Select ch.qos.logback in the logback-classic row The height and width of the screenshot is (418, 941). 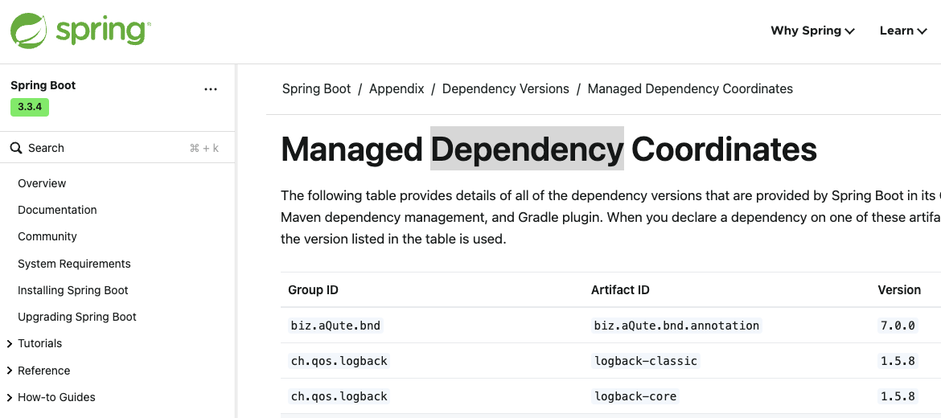(339, 361)
